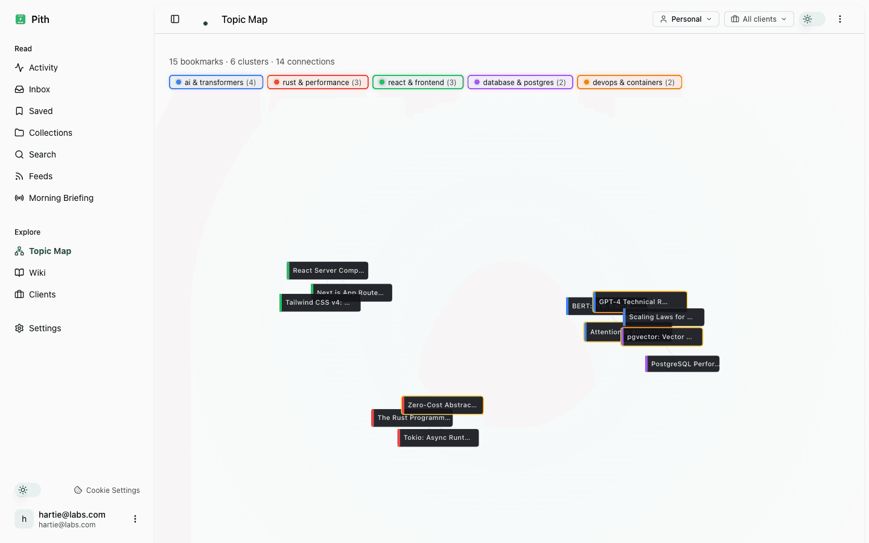Click the Attention node

click(603, 332)
